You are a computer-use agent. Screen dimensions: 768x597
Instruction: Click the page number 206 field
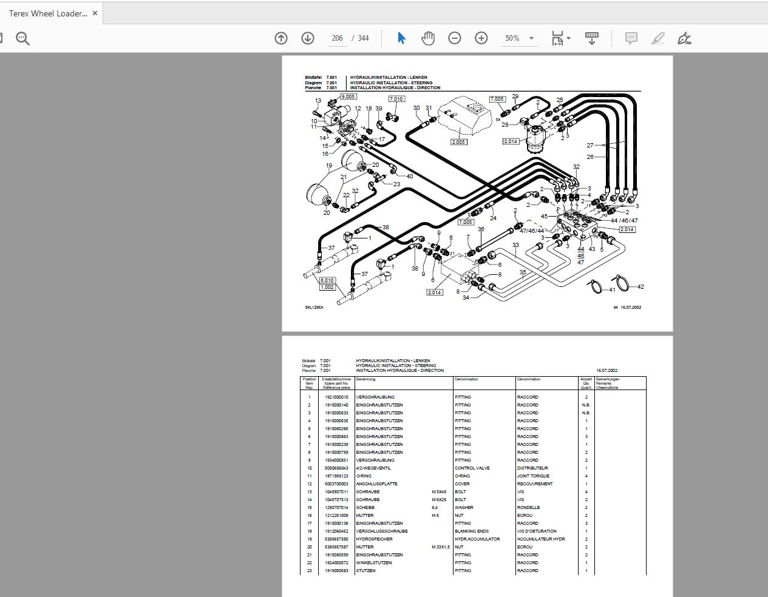[337, 38]
